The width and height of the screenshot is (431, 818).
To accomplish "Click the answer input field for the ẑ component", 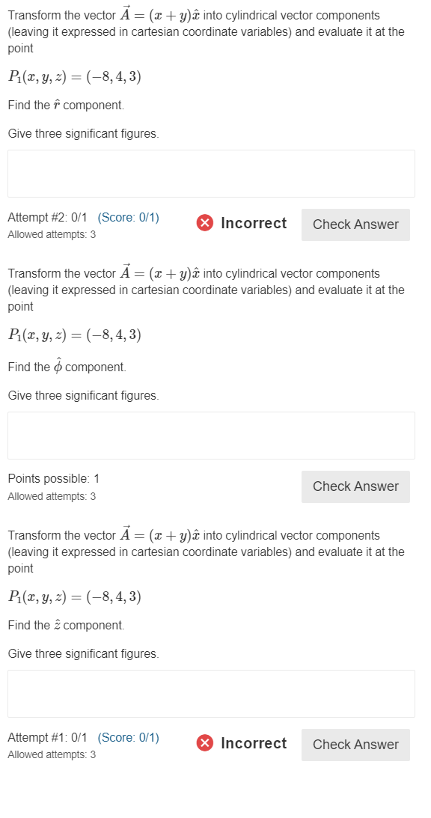I will pyautogui.click(x=211, y=693).
